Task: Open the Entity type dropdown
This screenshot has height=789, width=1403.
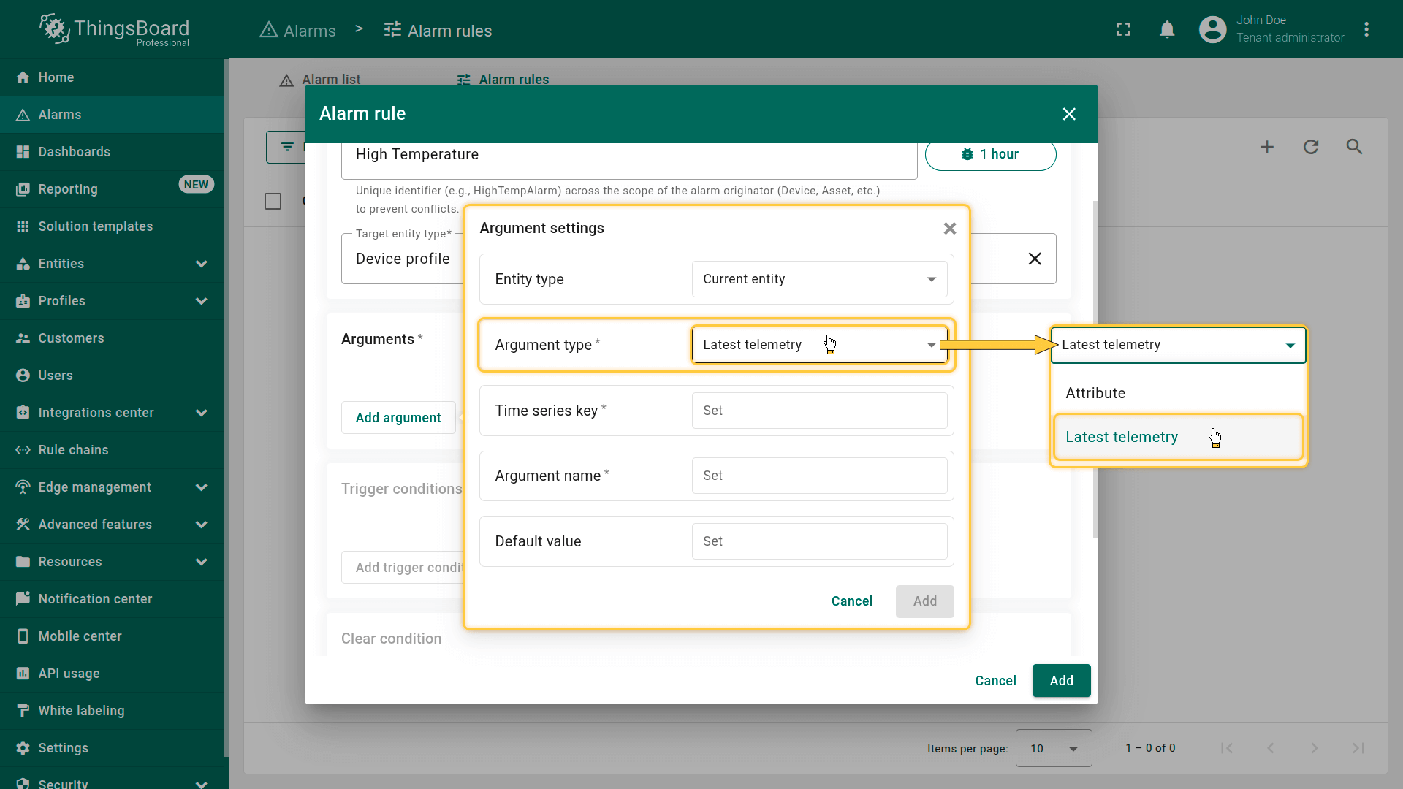Action: (x=818, y=279)
